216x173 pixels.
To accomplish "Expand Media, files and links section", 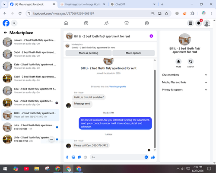I will (185, 82).
